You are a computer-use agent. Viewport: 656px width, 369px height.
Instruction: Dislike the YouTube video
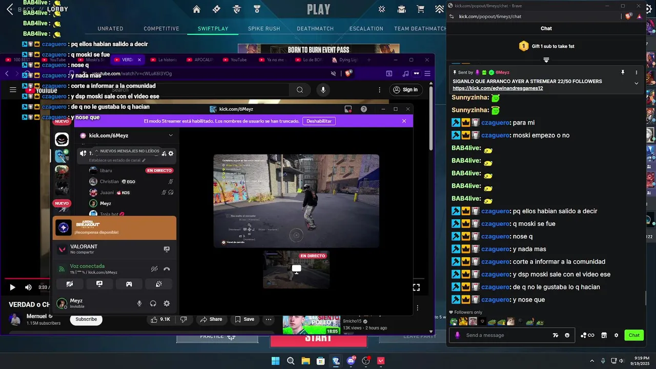coord(183,319)
